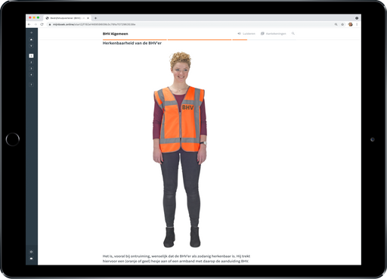The image size is (387, 279).
Task: Open chapter 4 in the sidebar
Action: (31, 75)
